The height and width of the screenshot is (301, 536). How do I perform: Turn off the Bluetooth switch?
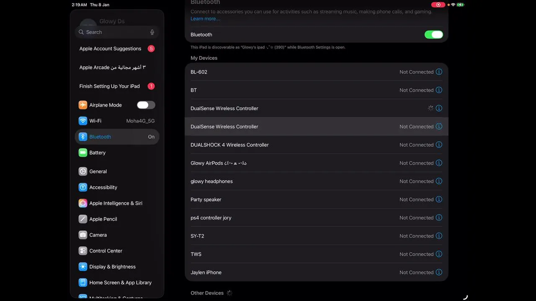pyautogui.click(x=434, y=35)
